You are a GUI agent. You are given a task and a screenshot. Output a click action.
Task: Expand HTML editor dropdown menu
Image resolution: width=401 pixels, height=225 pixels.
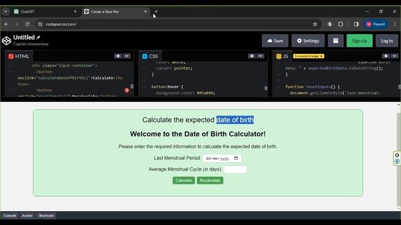pyautogui.click(x=127, y=56)
